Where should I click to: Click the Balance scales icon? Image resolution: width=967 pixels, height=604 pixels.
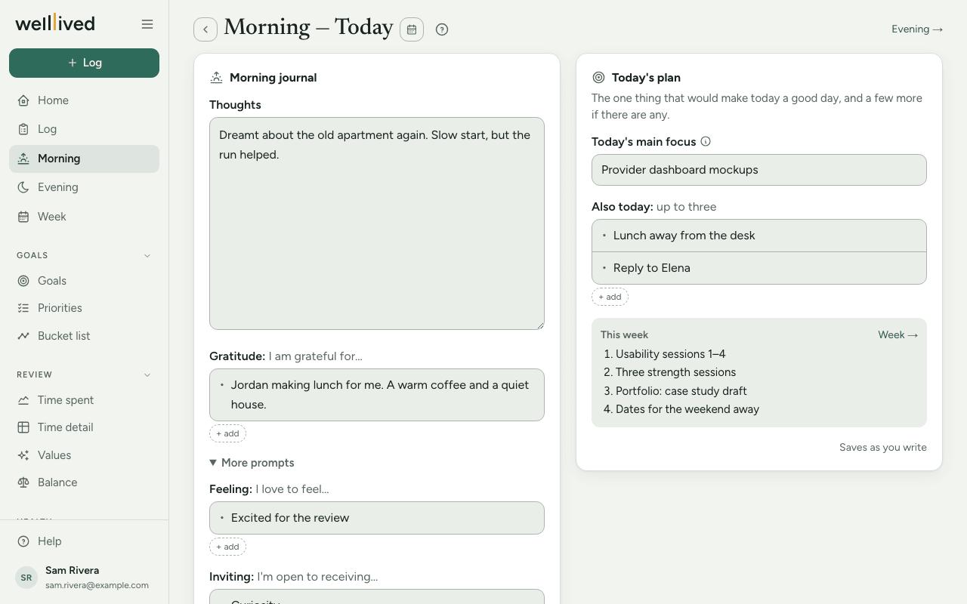[x=23, y=482]
